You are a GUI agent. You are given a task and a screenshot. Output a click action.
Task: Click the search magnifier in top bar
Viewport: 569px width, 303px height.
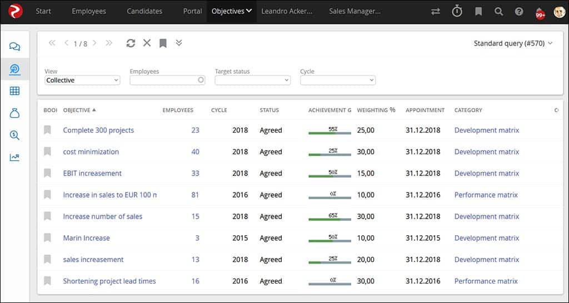pyautogui.click(x=498, y=12)
